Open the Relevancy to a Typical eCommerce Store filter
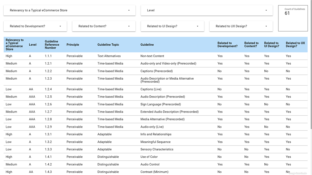Screen dimensions: 312x175 pos(69,10)
